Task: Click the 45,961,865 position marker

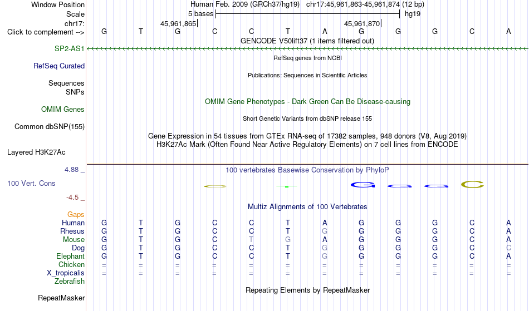Action: pyautogui.click(x=179, y=24)
